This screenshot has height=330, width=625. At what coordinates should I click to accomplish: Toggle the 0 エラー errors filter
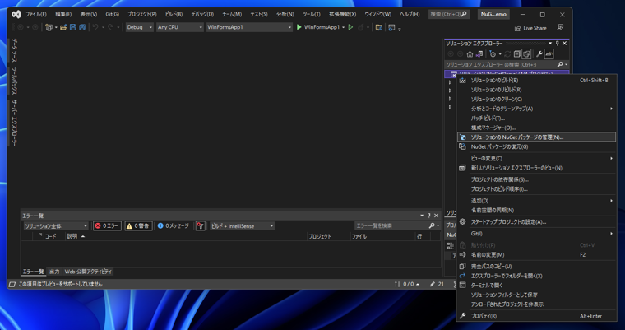tap(107, 225)
